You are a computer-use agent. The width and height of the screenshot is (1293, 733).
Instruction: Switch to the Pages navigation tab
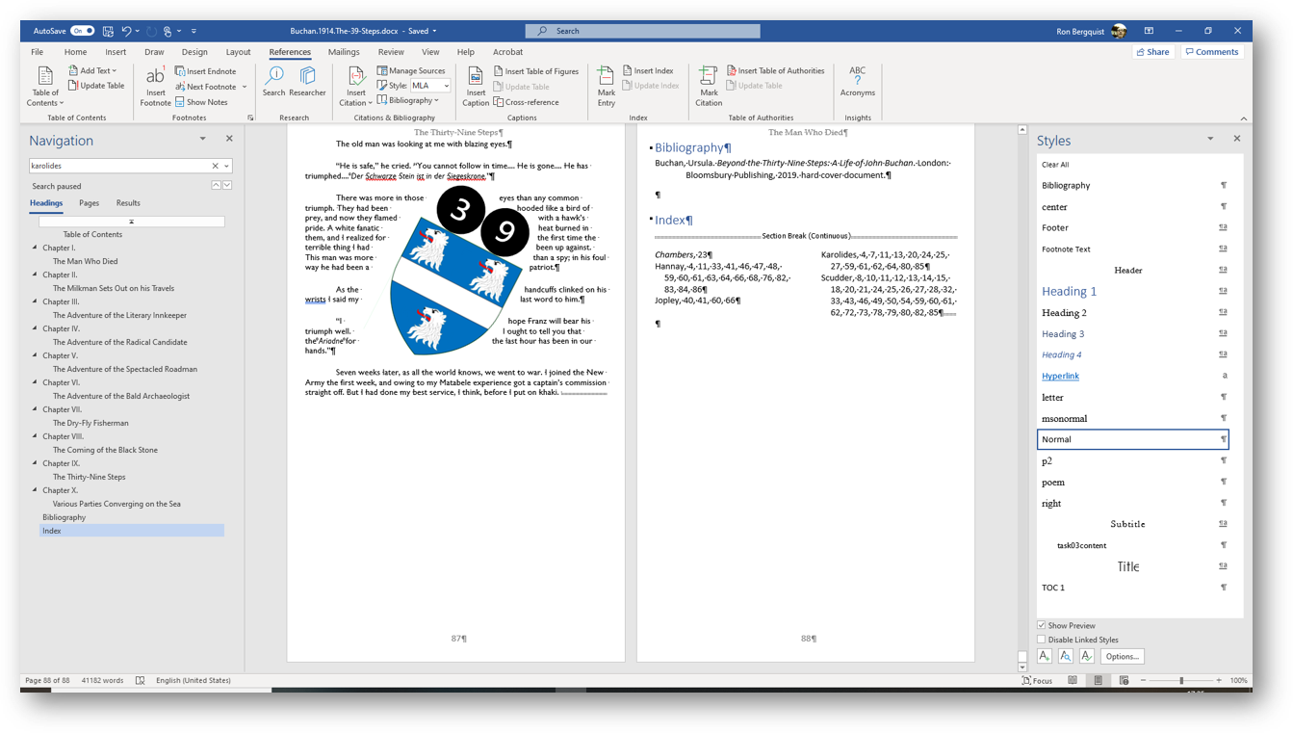click(89, 203)
